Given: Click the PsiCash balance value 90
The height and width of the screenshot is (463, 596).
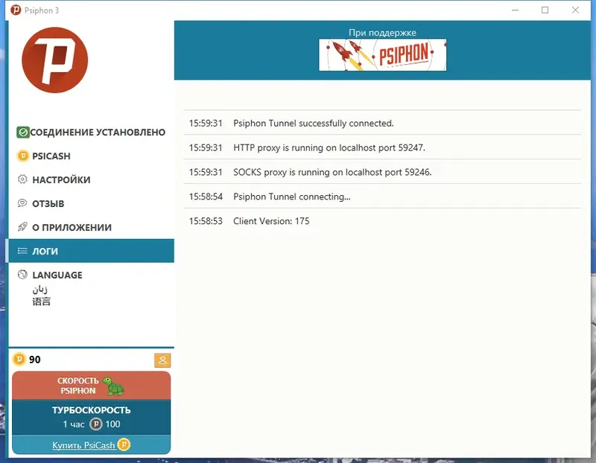Looking at the screenshot, I should tap(34, 360).
